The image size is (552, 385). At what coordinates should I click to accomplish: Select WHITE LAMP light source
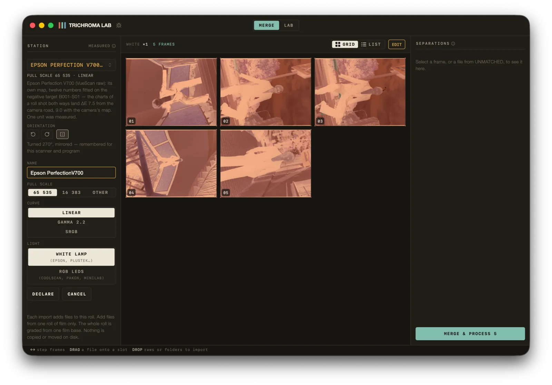(x=71, y=257)
